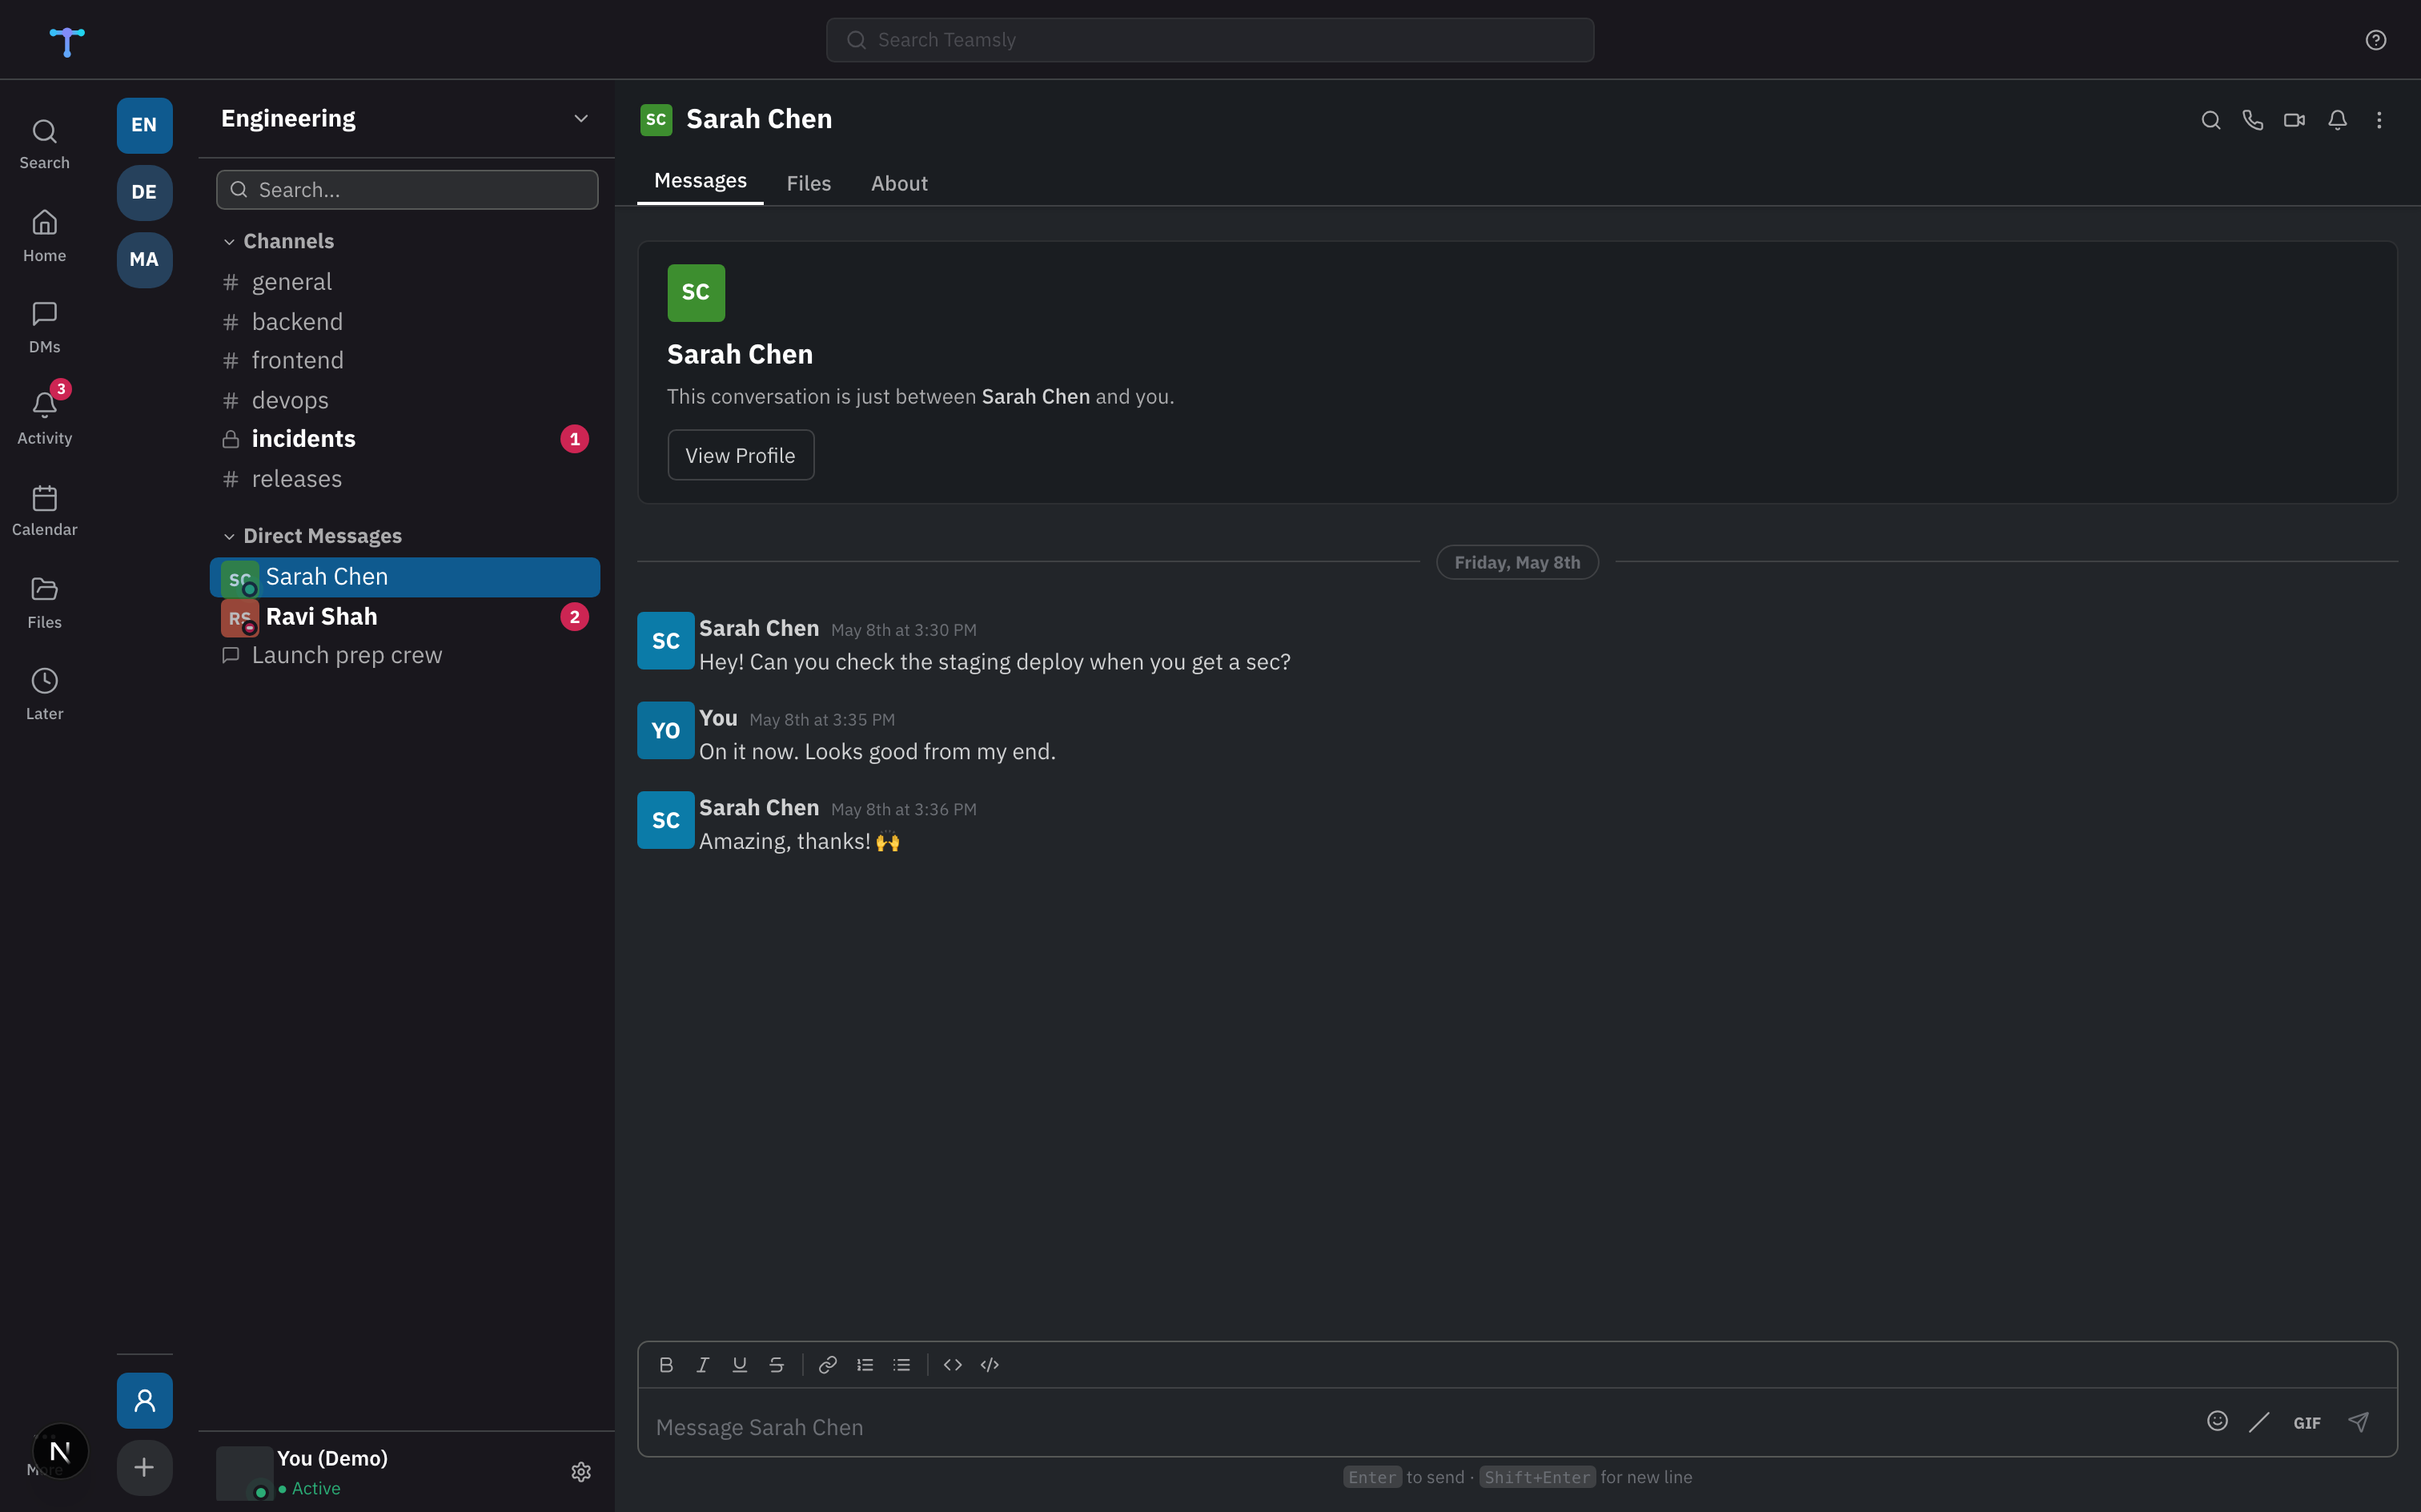Click the 3:36 PM message timestamp

coord(904,810)
